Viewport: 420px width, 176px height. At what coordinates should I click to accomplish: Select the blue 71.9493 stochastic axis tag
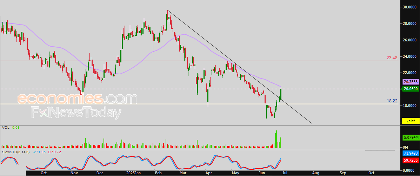click(x=411, y=154)
